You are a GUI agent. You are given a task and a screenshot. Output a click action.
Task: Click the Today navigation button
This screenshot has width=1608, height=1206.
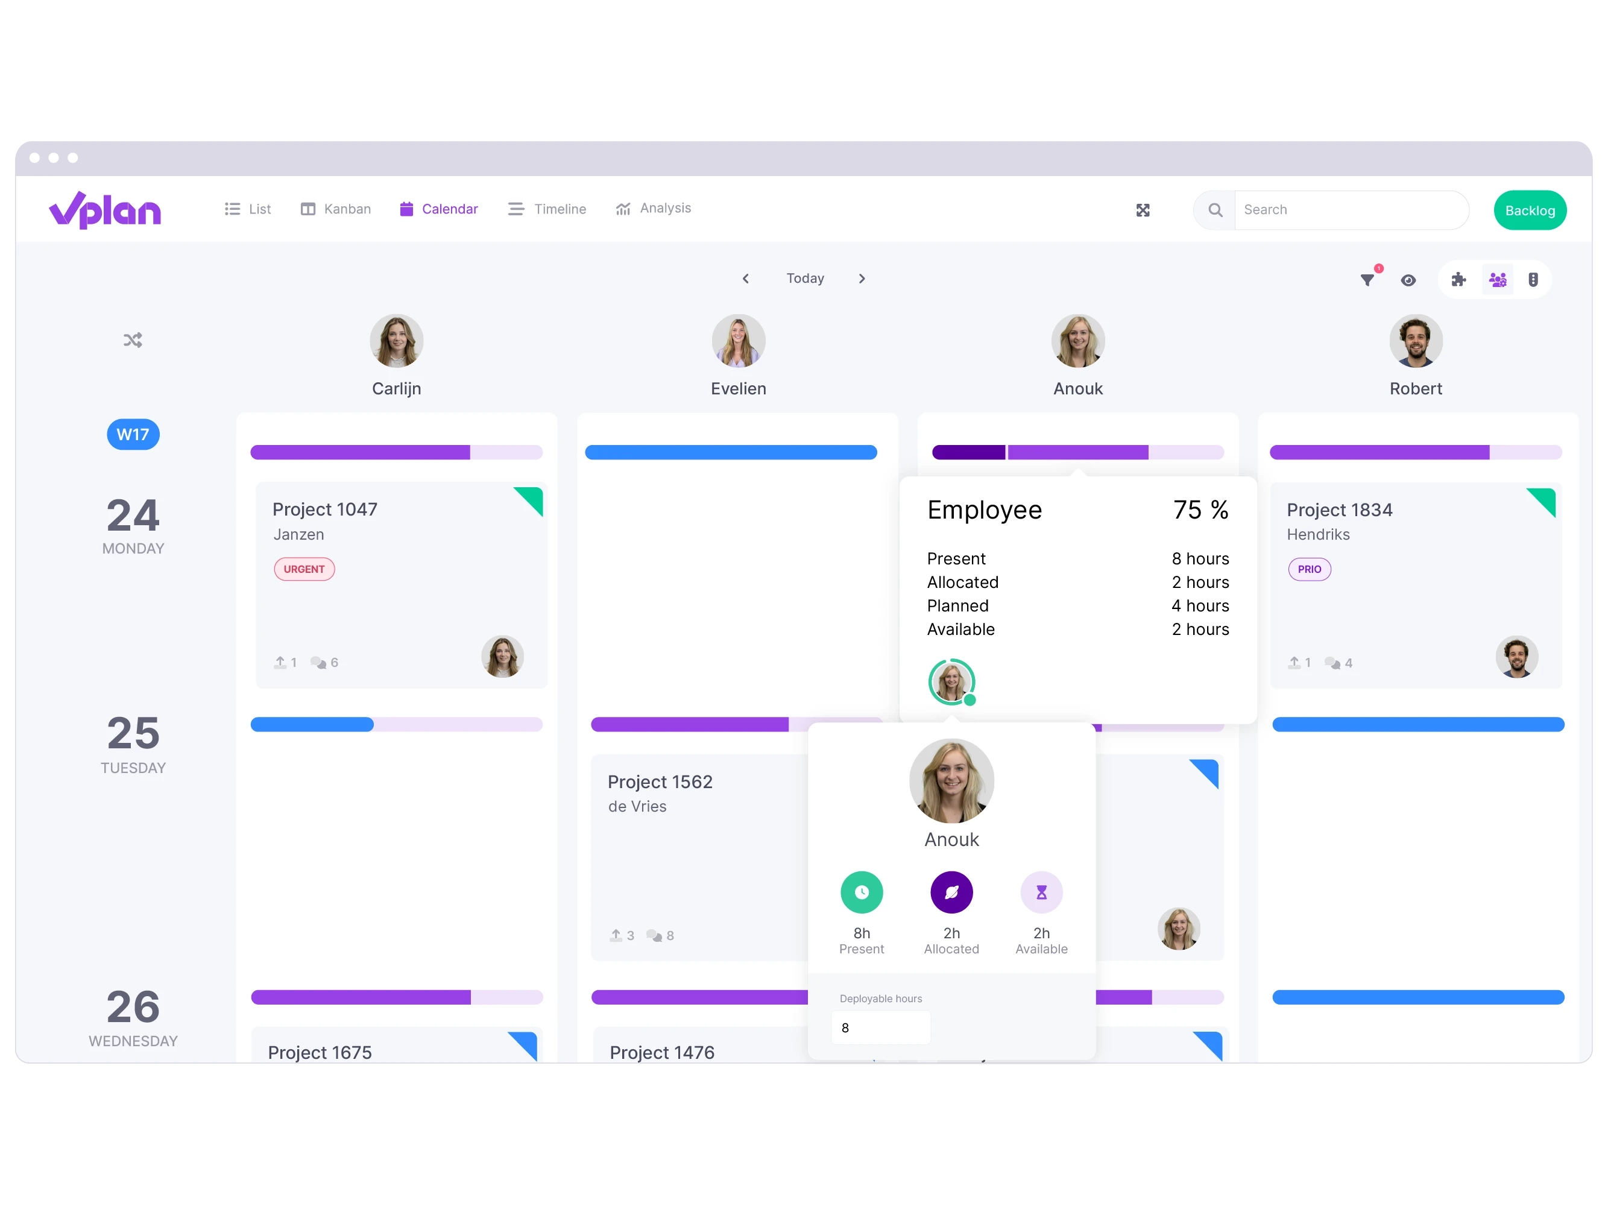806,279
